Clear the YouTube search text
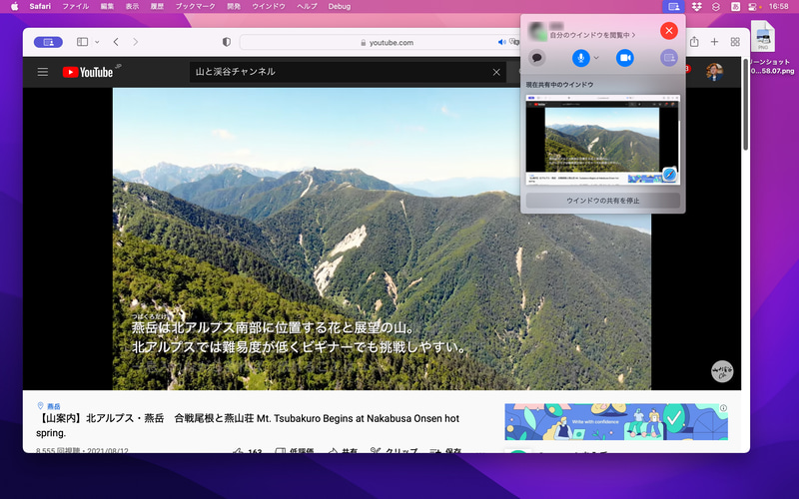The height and width of the screenshot is (499, 799). [496, 72]
